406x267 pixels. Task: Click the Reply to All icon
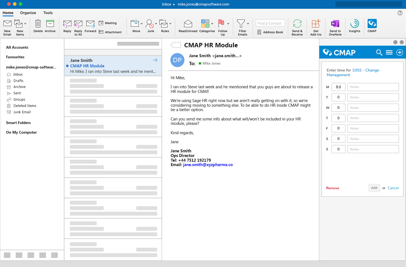[78, 24]
